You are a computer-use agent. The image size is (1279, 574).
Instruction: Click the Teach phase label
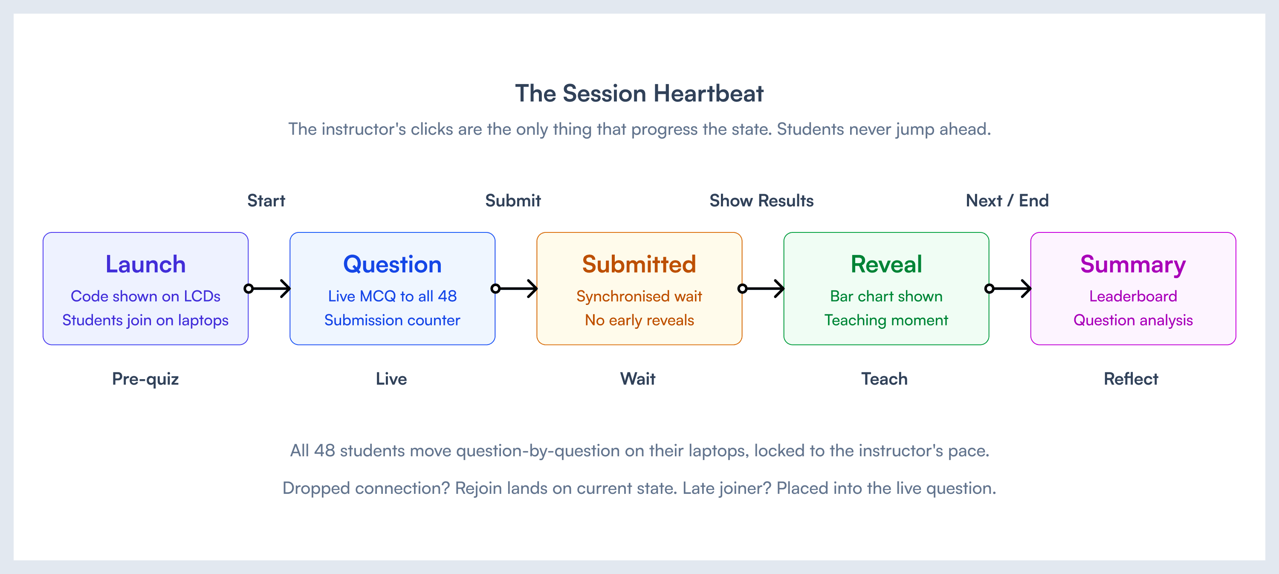tap(884, 379)
